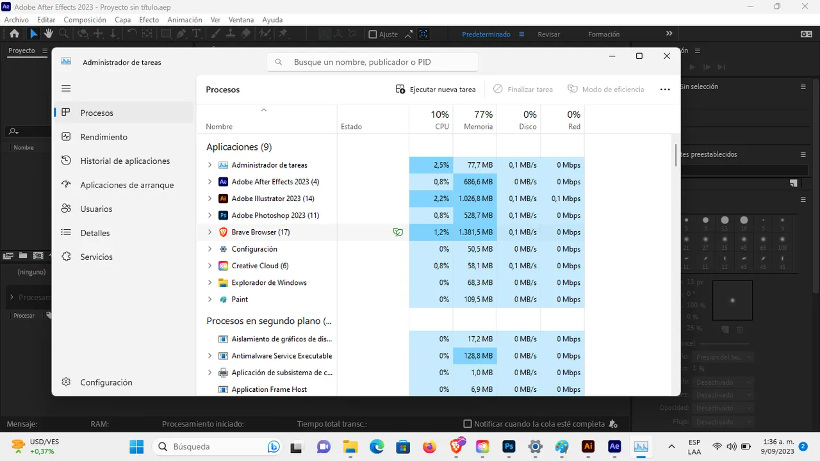The image size is (820, 461).
Task: Click the Task Manager search field
Action: click(x=372, y=62)
